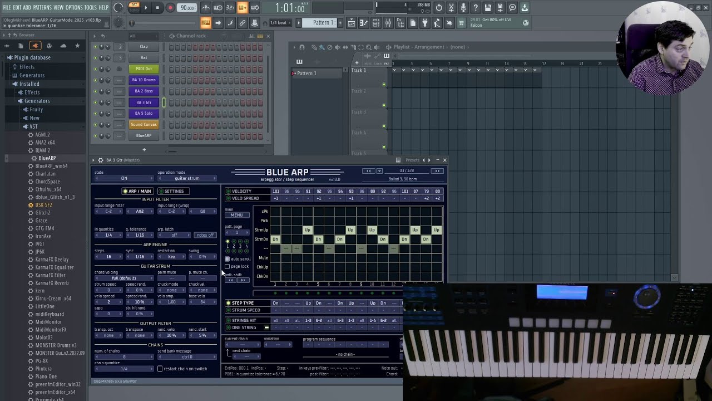The image size is (712, 401).
Task: Click the red Record button
Action: coord(170,8)
